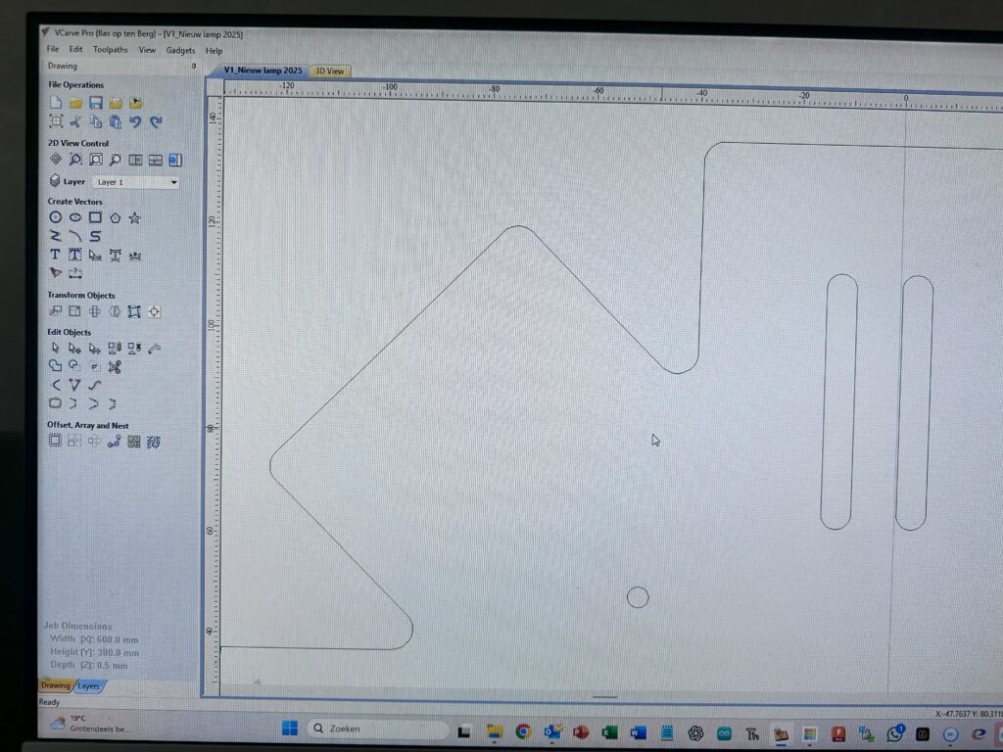Select the Draw Polyline tool

(56, 237)
